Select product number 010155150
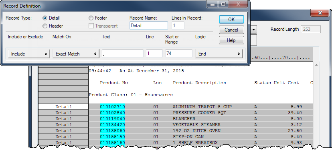Screen dimensions: 332x151 113,137
